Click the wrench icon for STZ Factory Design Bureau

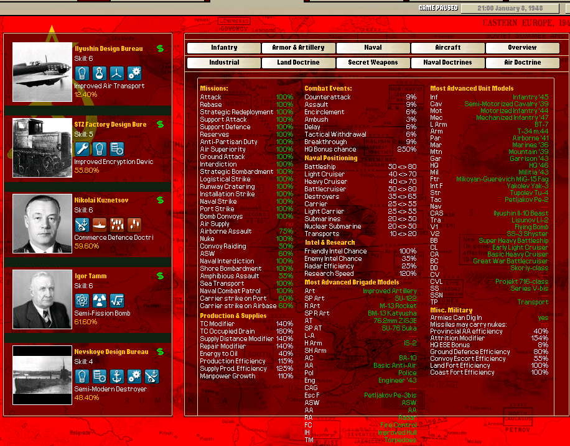82,149
